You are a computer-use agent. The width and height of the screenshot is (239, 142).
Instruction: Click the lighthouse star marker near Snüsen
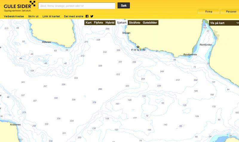coord(138,47)
